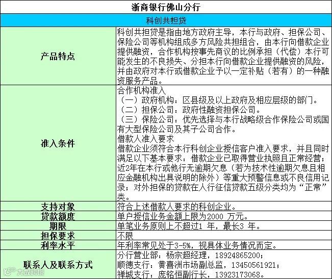Image resolution: width=332 pixels, height=279 pixels.
Task: Click the contact line 分行营业部：杨宗超经理
Action: 190,255
